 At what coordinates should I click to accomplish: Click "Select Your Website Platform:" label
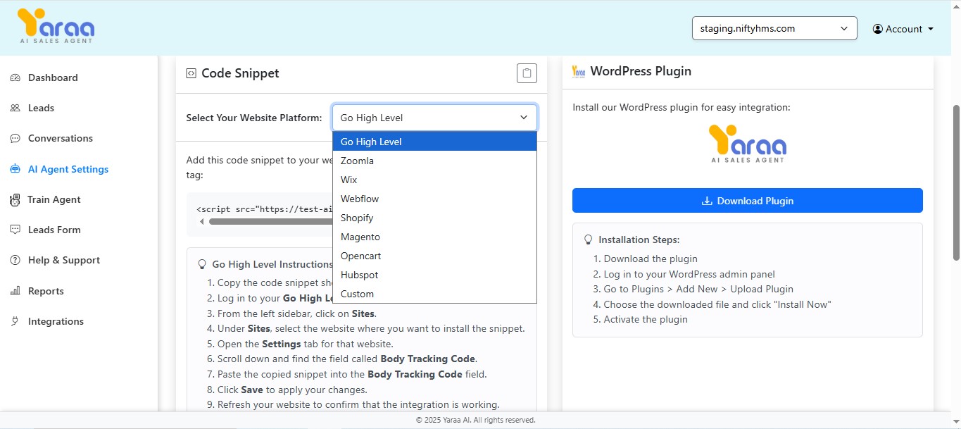click(x=254, y=118)
